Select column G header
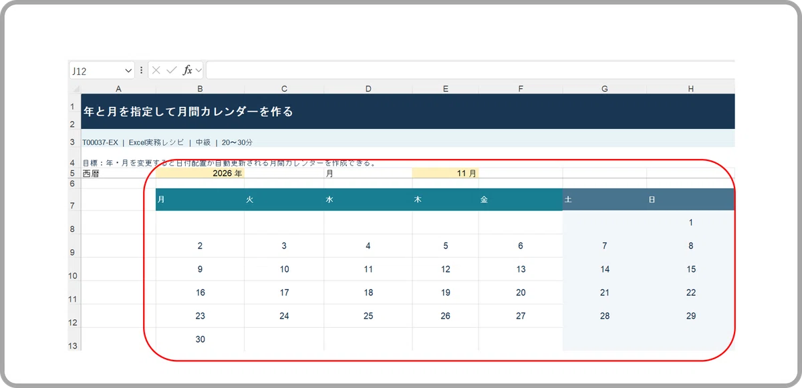This screenshot has width=802, height=388. pos(605,88)
